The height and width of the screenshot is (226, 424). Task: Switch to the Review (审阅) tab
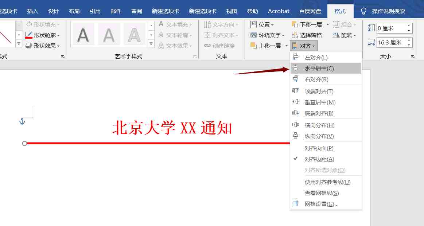pyautogui.click(x=137, y=11)
